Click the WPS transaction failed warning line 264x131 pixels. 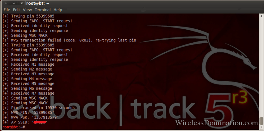click(69, 40)
